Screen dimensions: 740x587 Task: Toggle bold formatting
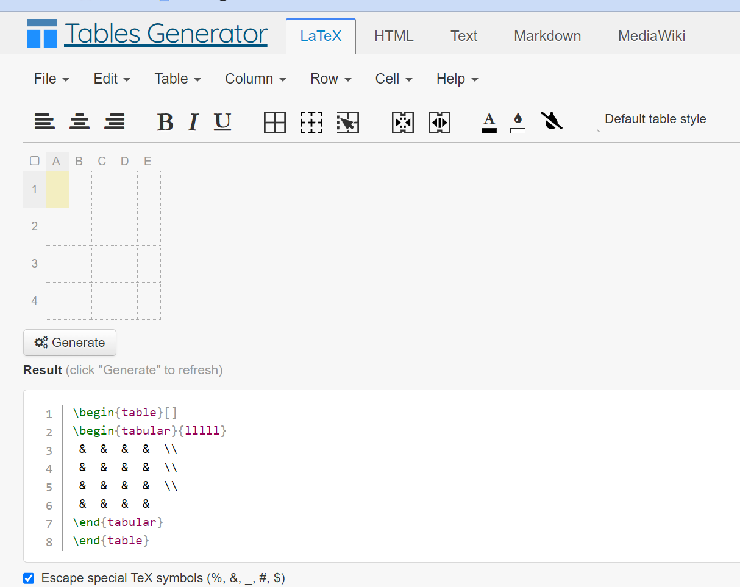[x=165, y=123]
